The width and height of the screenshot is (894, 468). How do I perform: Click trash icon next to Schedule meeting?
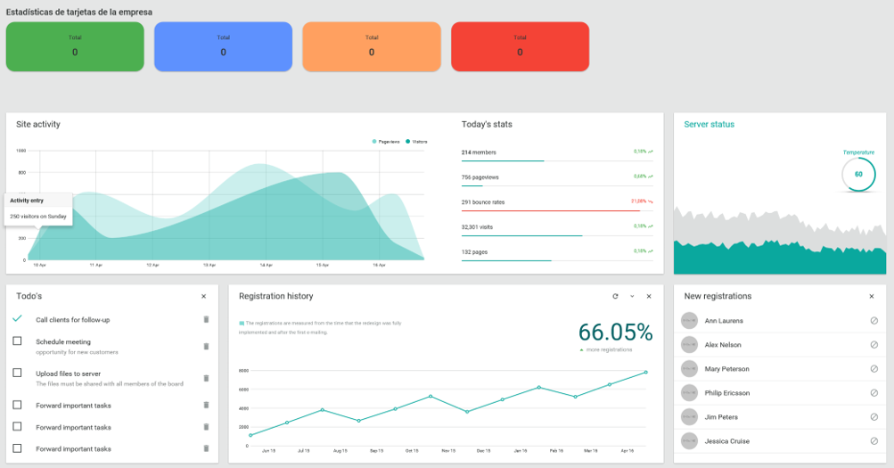(x=206, y=347)
